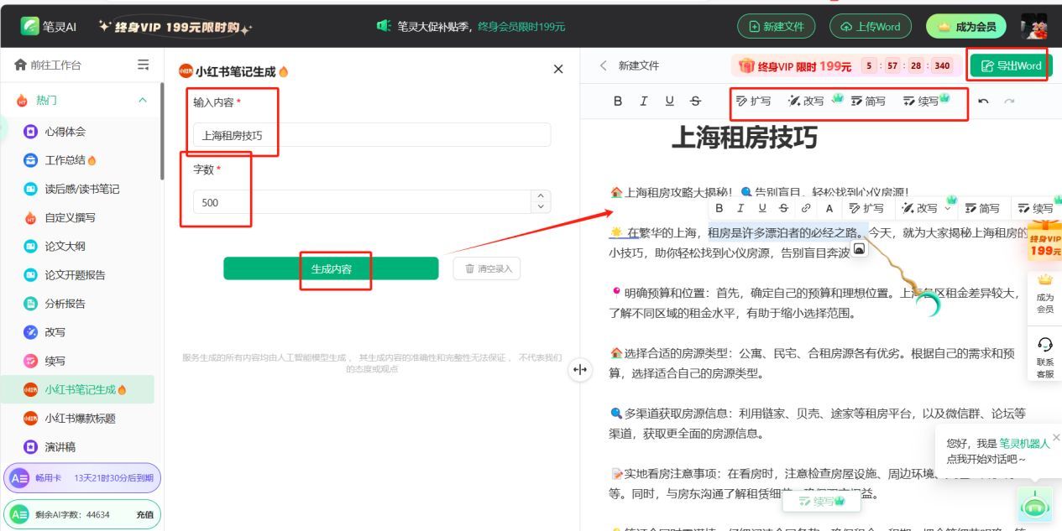Screen dimensions: 1062x531
Task: Click the 字数 number field
Action: [362, 202]
